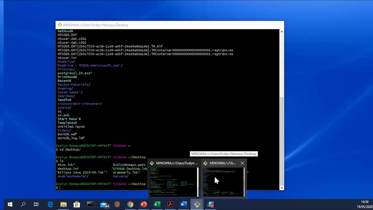Click 'Start Menu' entry in the listing
The image size is (373, 210).
68,119
